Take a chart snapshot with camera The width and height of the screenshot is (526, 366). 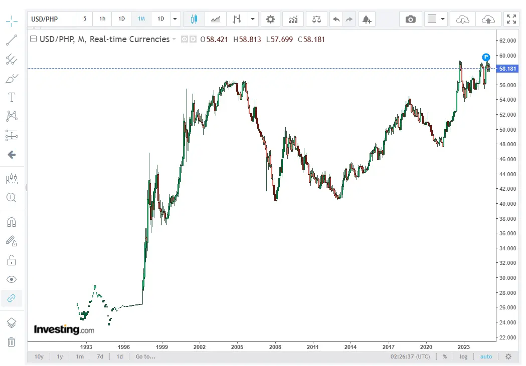[410, 19]
